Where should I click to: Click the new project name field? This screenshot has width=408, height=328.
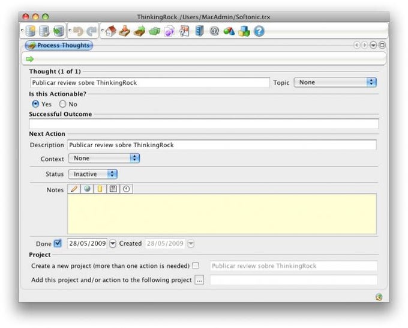coord(293,266)
